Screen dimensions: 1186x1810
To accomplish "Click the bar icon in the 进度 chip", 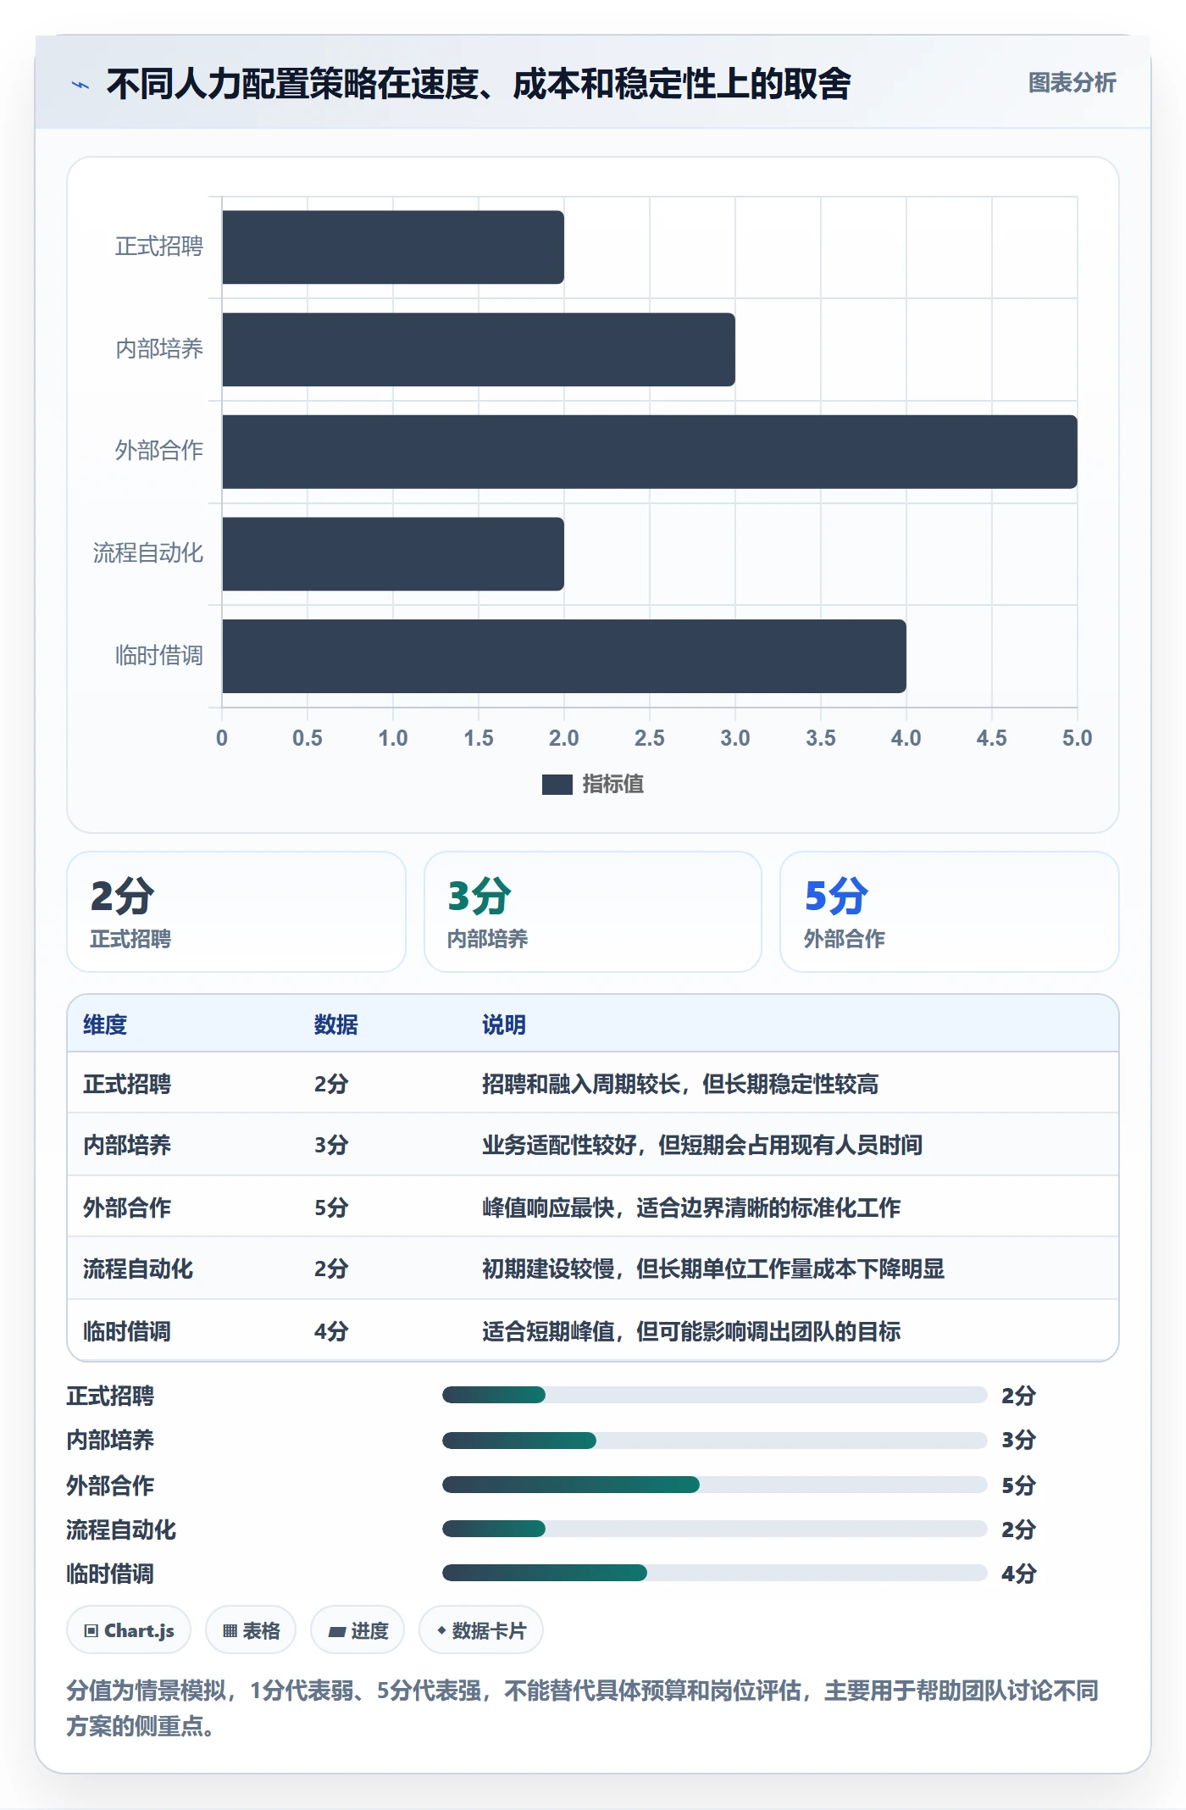I will (x=337, y=1631).
